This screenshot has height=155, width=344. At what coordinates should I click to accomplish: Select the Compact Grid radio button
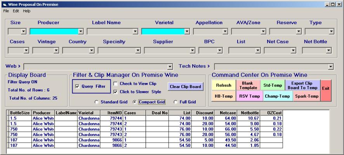coord(135,102)
